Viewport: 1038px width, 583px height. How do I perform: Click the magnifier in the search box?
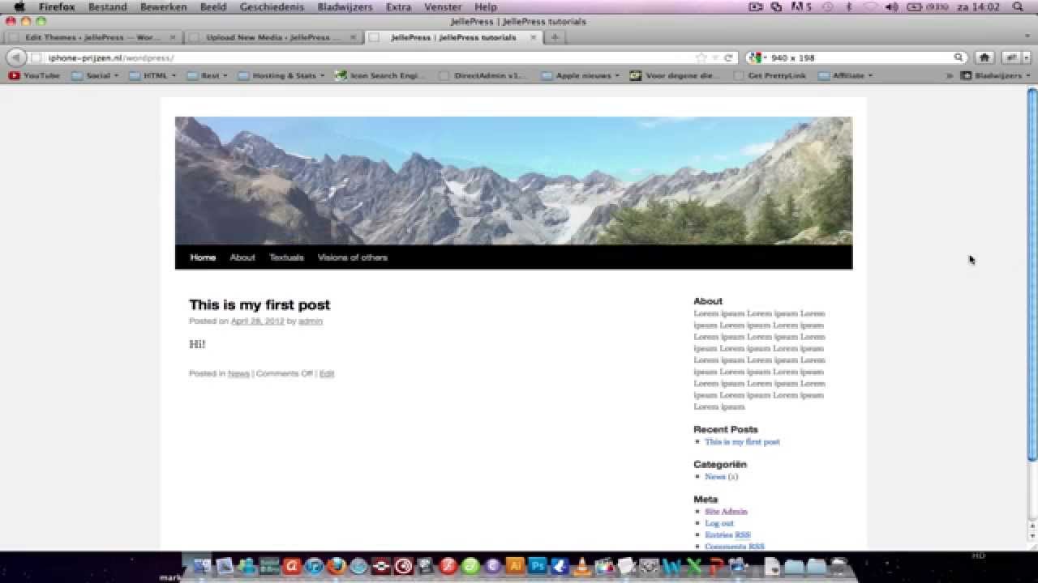point(959,57)
